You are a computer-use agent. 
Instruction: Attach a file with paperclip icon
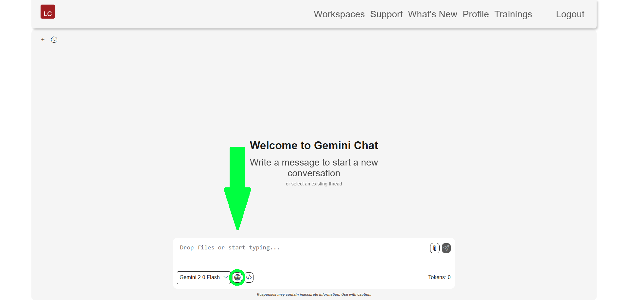pos(435,248)
